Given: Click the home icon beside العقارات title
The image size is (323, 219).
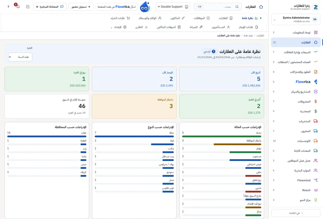Looking at the screenshot, I should click(261, 7).
